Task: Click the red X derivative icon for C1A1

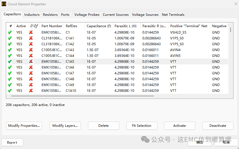Action: pos(31,38)
